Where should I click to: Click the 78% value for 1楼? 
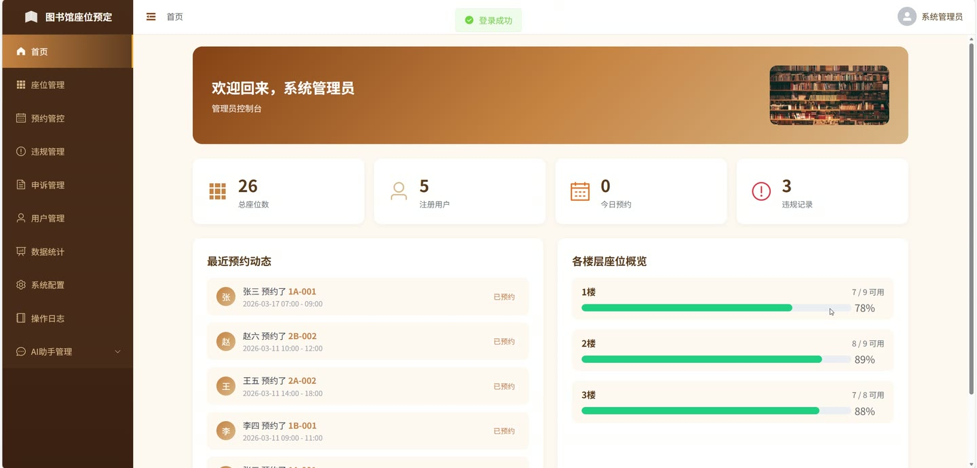(x=864, y=309)
